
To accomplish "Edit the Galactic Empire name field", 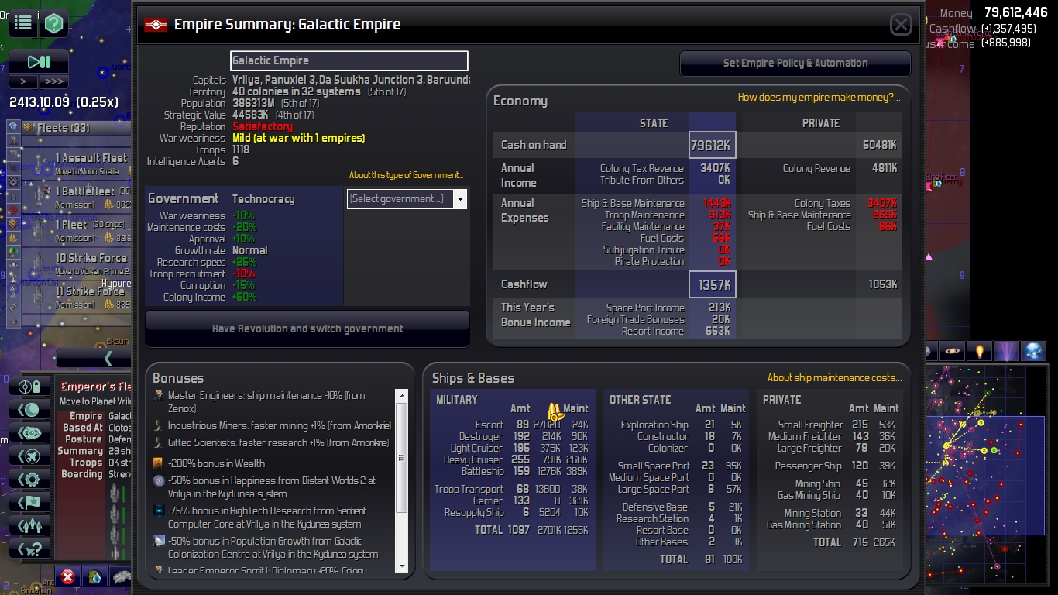I will click(x=349, y=60).
